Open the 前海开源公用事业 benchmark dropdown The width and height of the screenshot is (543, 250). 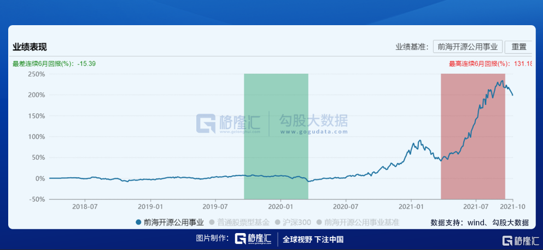[468, 46]
